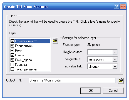The width and height of the screenshot is (129, 100).
Task: Expand the Tag value field dropdown arrow
Action: coord(115,67)
